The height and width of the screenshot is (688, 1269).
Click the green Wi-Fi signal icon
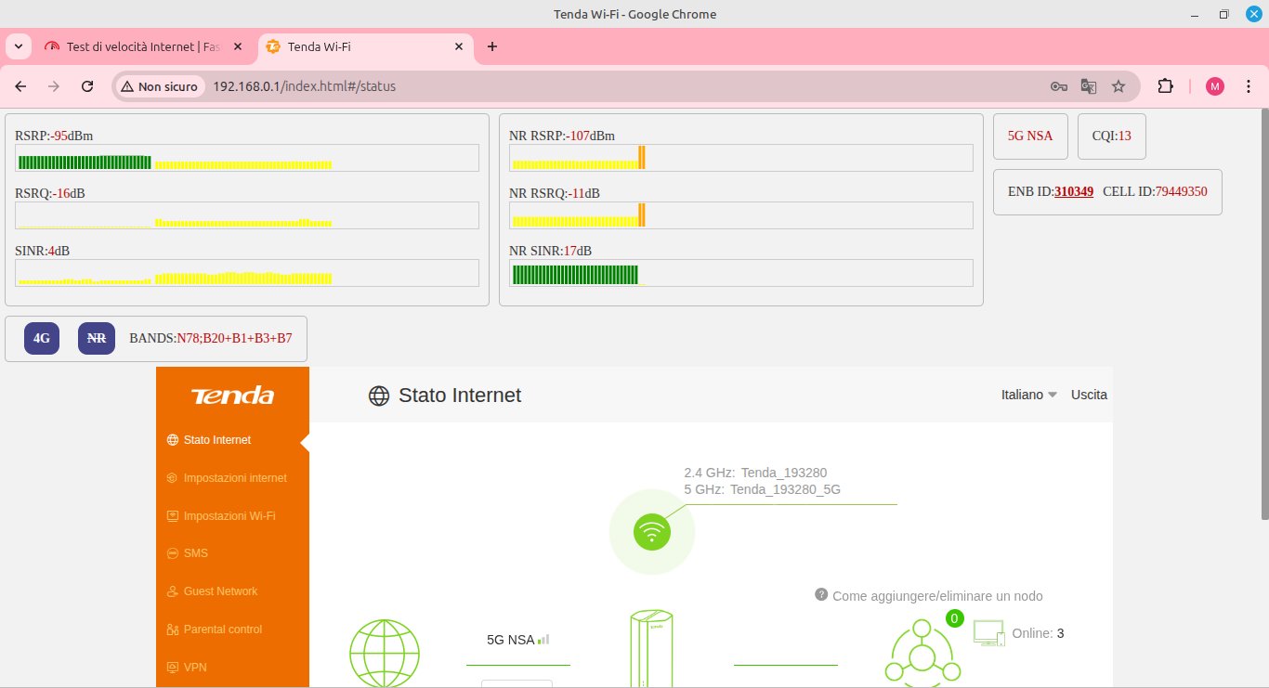(652, 532)
